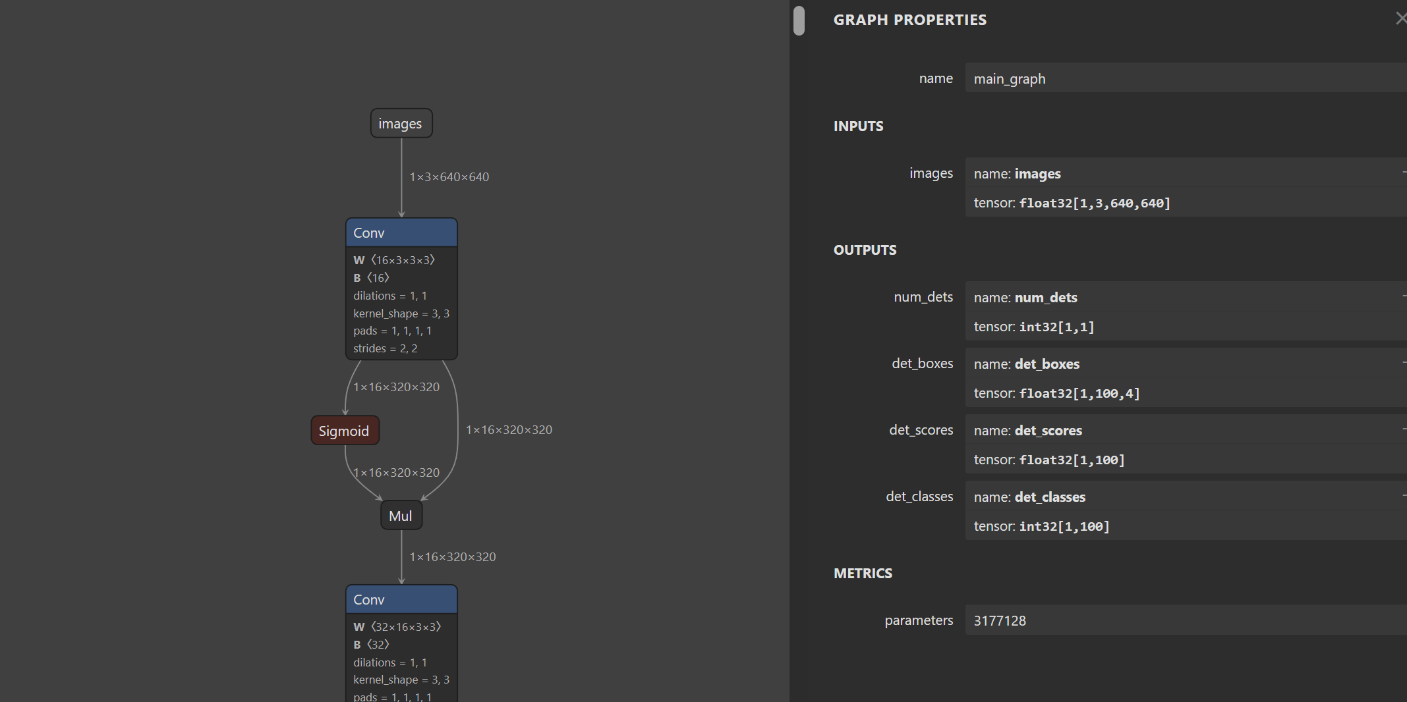Click tensor float32[1,100,4] value
This screenshot has height=702, width=1407.
click(1079, 393)
